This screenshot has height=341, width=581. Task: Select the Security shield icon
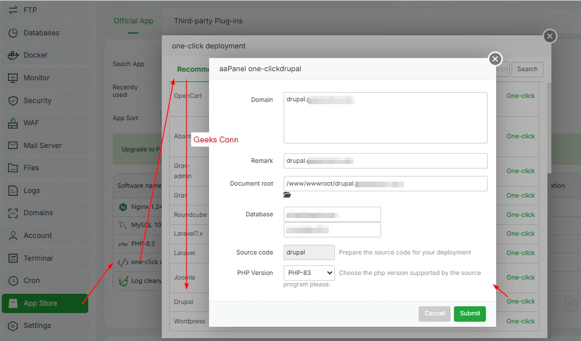[x=13, y=101]
